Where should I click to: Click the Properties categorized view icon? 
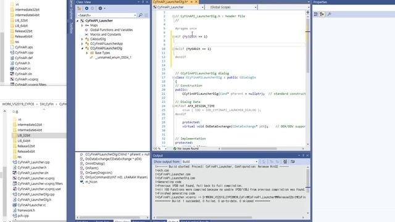(x=316, y=14)
